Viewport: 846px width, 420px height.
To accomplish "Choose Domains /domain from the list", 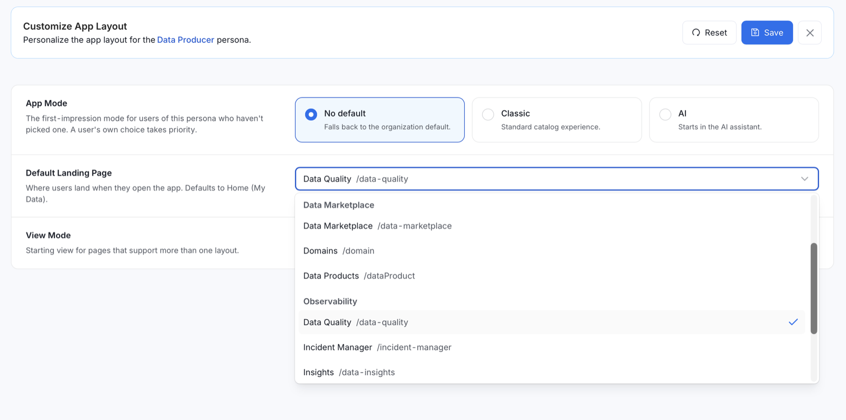I will point(551,251).
